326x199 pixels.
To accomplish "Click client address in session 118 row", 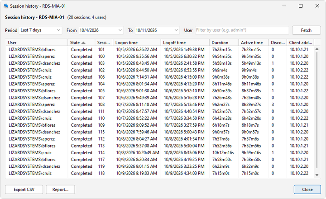I will pyautogui.click(x=299, y=173).
